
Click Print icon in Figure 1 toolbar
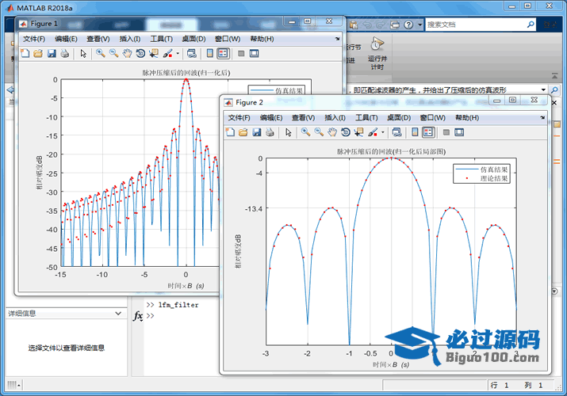pyautogui.click(x=65, y=53)
